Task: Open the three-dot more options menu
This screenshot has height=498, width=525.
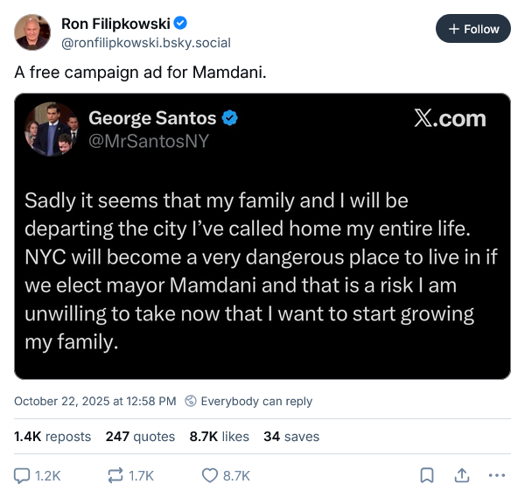Action: click(496, 475)
